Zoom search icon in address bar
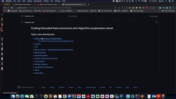The image size is (176, 99). coord(116,8)
